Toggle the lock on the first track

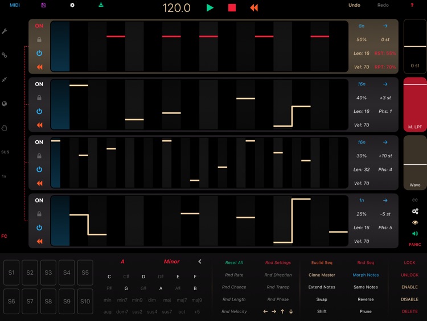[39, 39]
